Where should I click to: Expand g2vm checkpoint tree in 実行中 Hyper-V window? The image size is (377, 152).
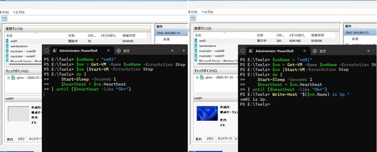[197, 78]
